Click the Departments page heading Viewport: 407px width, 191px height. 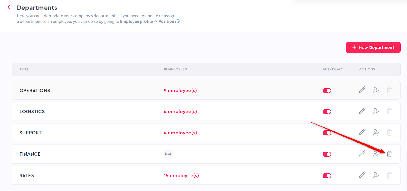coord(37,8)
